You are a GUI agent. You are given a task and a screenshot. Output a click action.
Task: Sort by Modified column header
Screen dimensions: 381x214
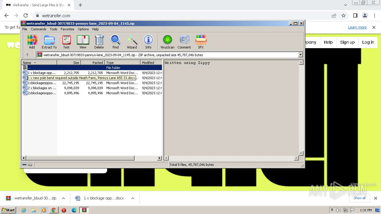[151, 63]
